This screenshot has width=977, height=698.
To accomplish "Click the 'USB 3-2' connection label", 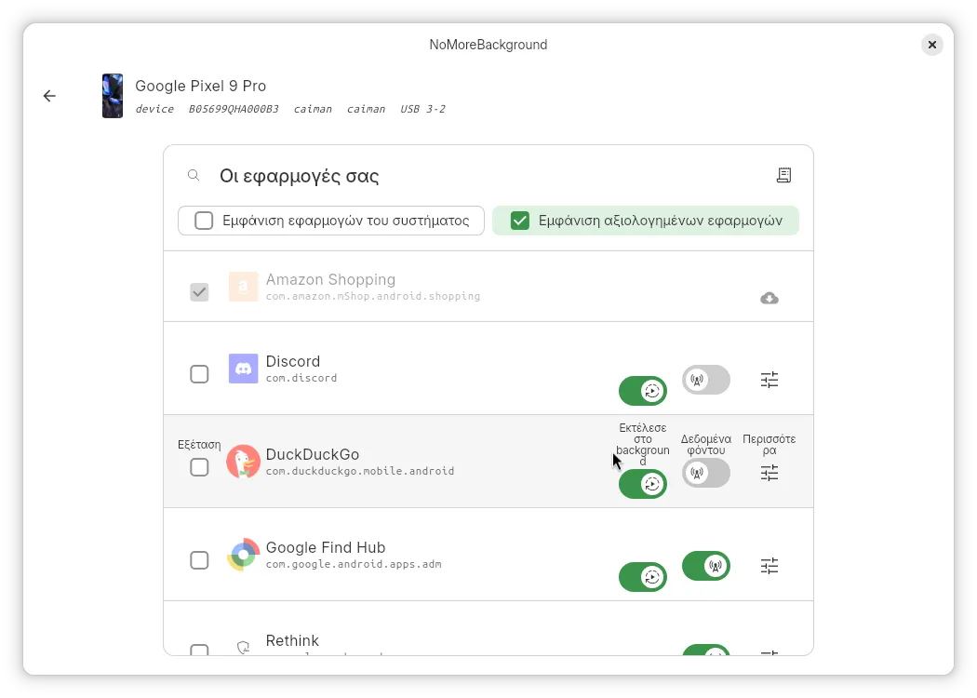I will 422,109.
